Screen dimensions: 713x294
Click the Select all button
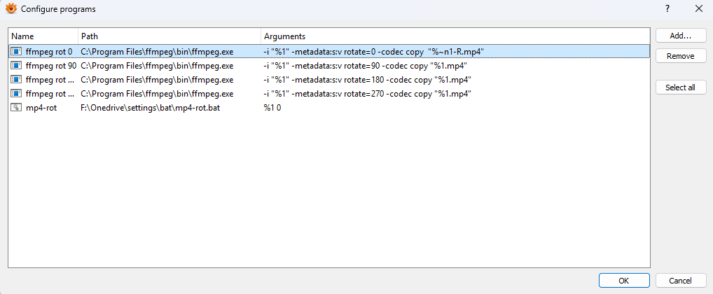pyautogui.click(x=680, y=87)
